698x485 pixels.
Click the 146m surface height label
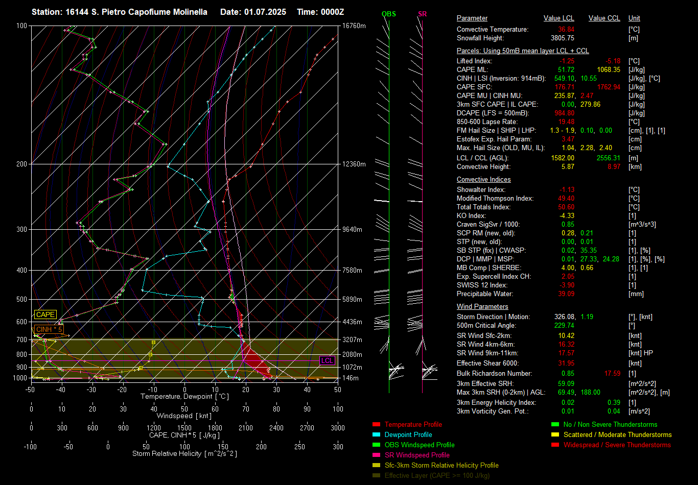coord(351,378)
